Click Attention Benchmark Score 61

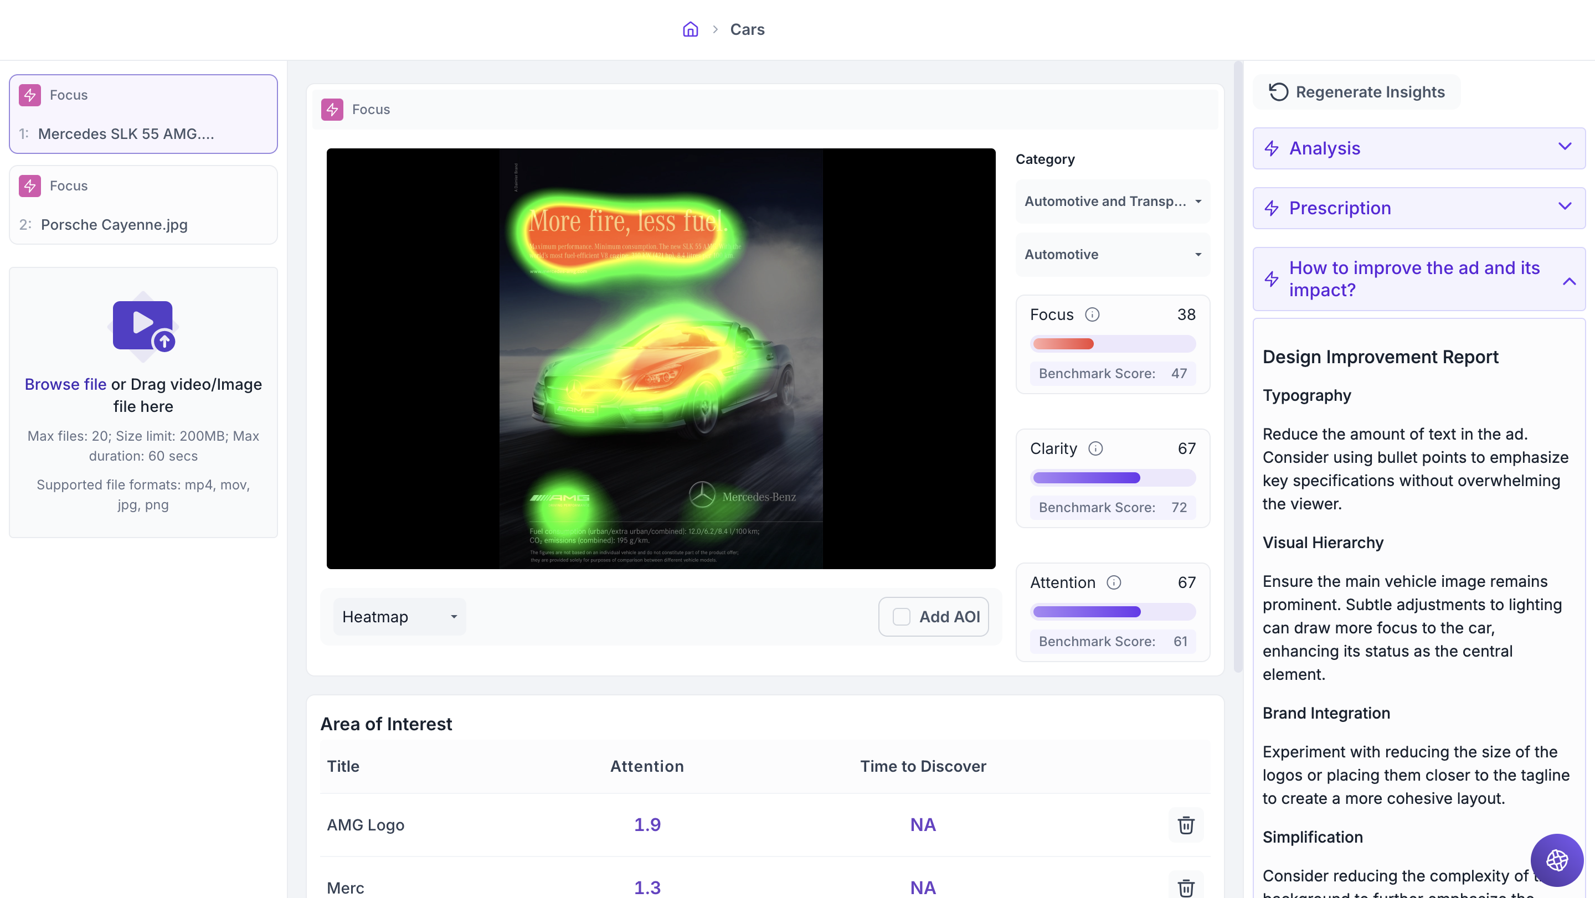coord(1112,641)
